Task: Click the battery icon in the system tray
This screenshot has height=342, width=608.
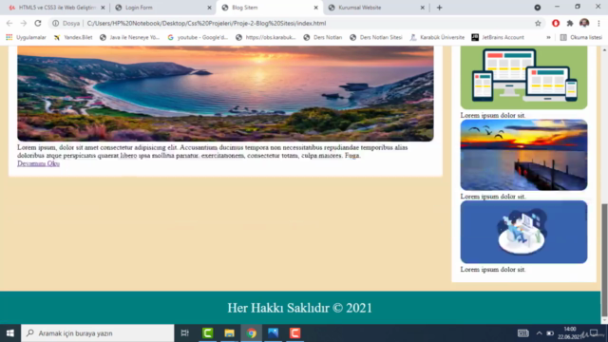Action: pos(550,333)
